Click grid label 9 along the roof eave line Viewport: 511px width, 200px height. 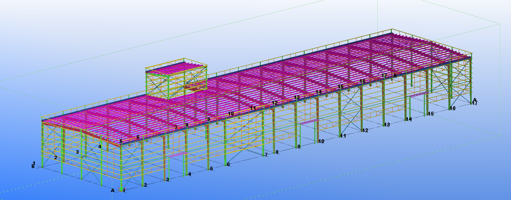coord(208,119)
